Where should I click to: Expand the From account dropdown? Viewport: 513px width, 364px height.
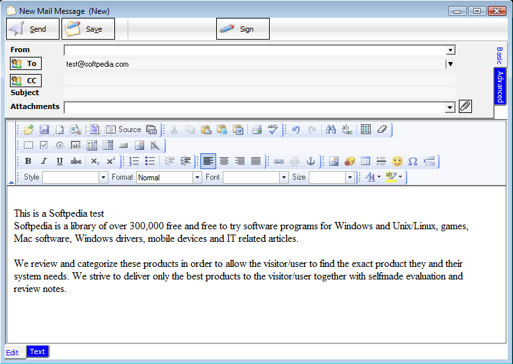(450, 50)
